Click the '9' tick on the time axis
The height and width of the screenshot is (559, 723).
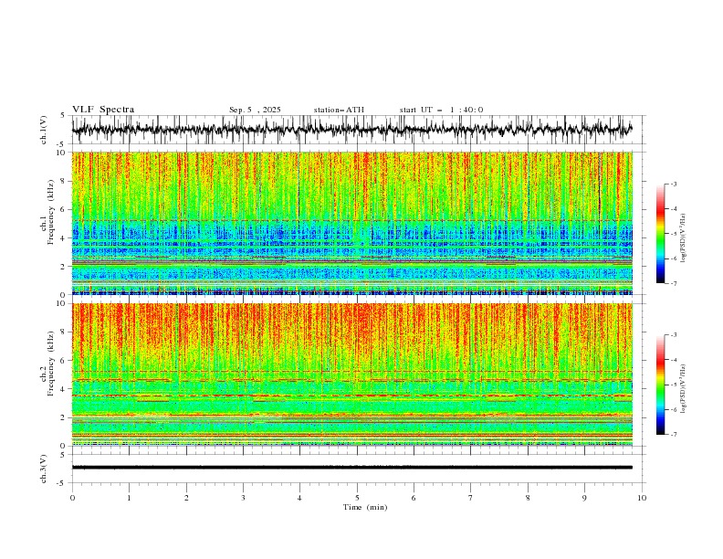584,498
